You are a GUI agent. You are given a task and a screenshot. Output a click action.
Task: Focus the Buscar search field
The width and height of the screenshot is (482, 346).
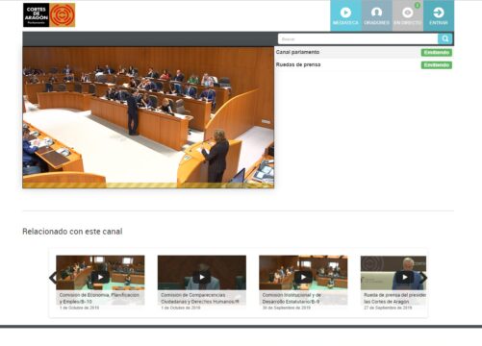pos(358,38)
